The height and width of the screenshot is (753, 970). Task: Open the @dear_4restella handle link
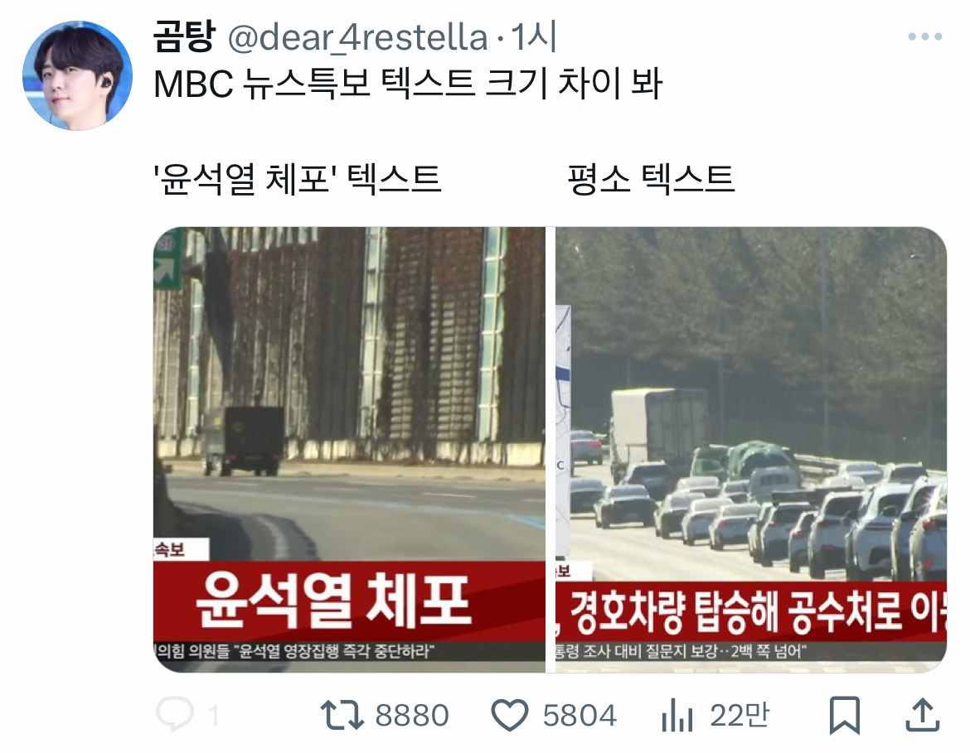point(357,38)
